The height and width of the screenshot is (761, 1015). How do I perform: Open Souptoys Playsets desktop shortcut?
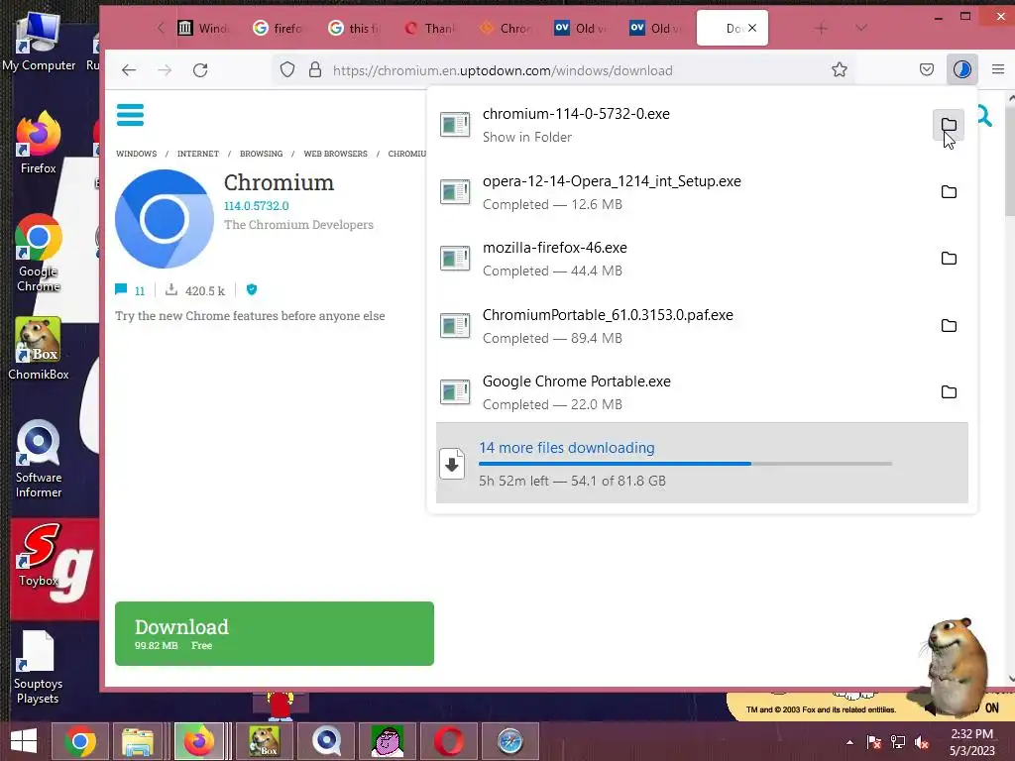point(39,667)
